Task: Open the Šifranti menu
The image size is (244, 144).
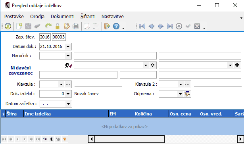Action: [88, 17]
